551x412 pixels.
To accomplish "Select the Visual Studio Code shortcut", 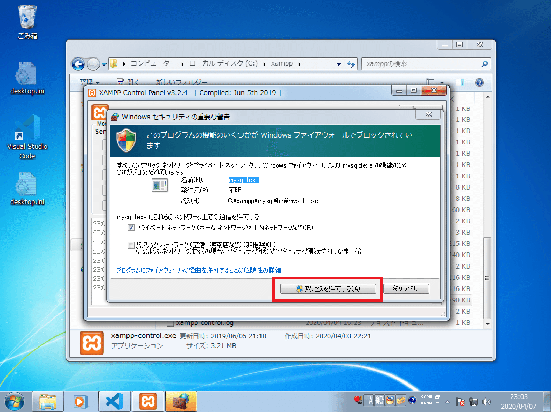I will pyautogui.click(x=27, y=137).
